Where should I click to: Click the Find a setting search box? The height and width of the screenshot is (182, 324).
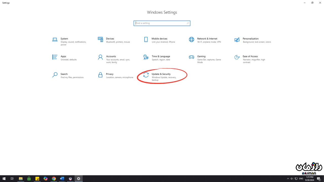(160, 23)
